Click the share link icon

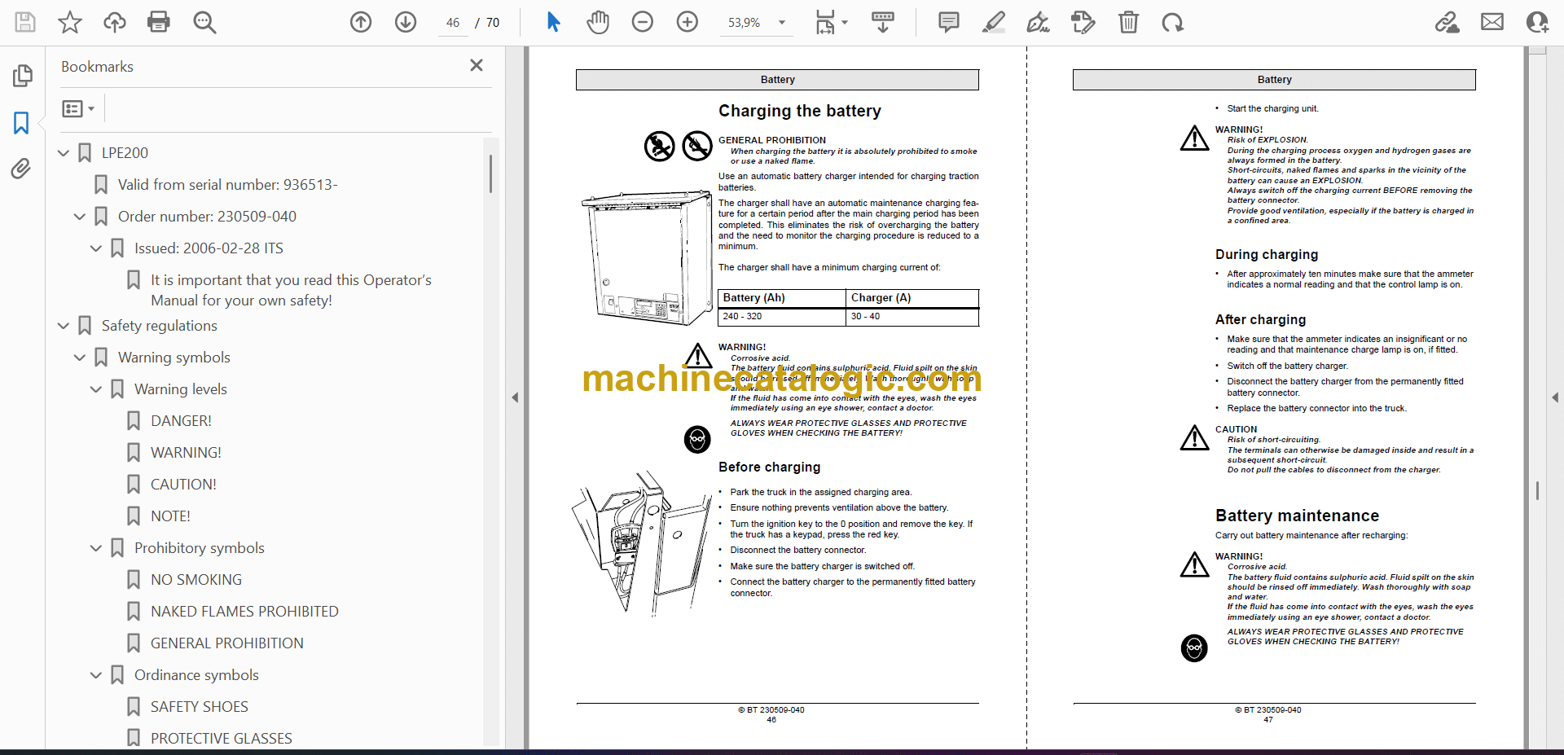pos(1448,22)
